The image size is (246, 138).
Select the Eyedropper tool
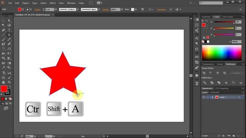[3, 68]
